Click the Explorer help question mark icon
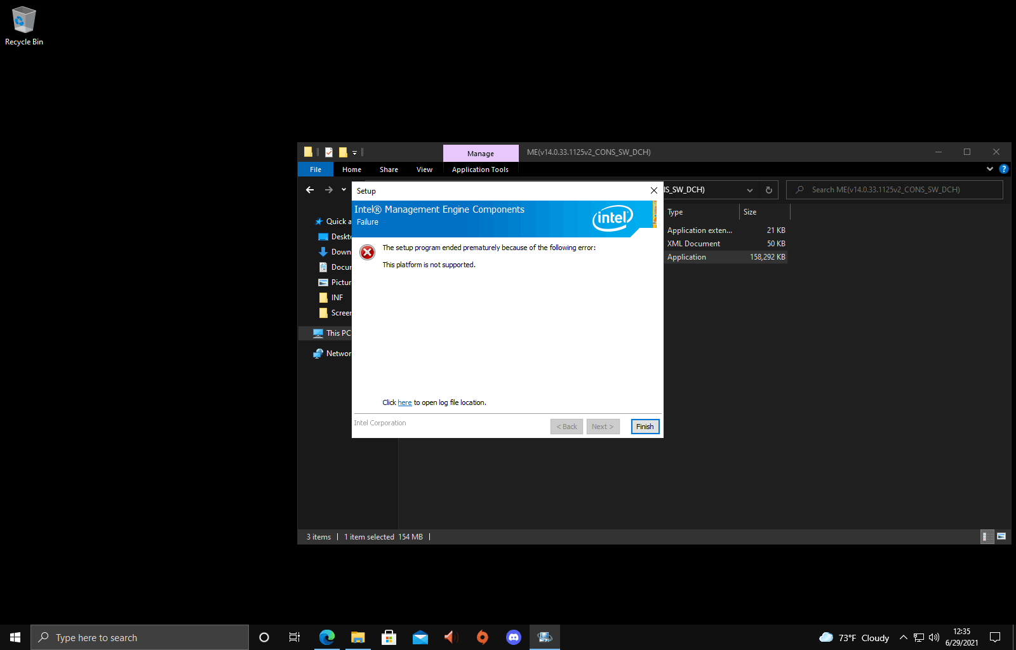The width and height of the screenshot is (1016, 650). click(x=1003, y=169)
